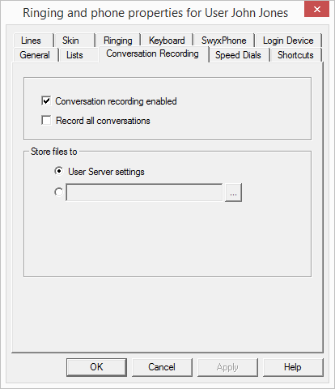
Task: Select the Conversation Recording tab
Action: tap(153, 53)
